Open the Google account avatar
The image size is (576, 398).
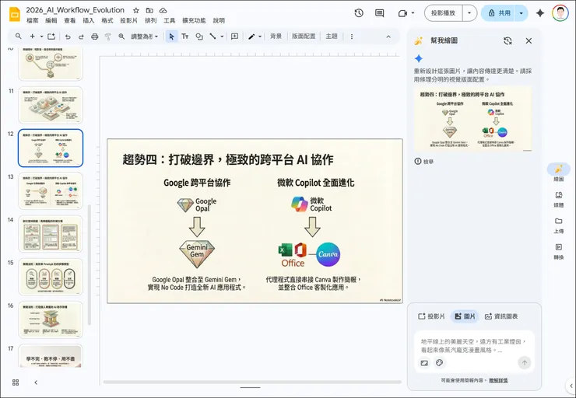click(560, 13)
